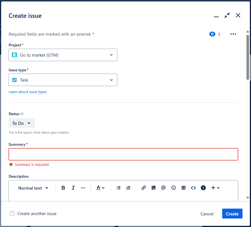Check the Create another issue checkbox
Viewport: 251px width, 227px height.
click(12, 214)
